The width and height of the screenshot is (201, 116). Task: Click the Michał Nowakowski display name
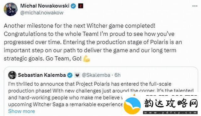tap(45, 6)
